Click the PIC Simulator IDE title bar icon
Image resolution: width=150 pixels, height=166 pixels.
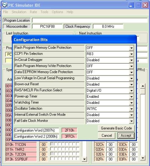coord(5,5)
